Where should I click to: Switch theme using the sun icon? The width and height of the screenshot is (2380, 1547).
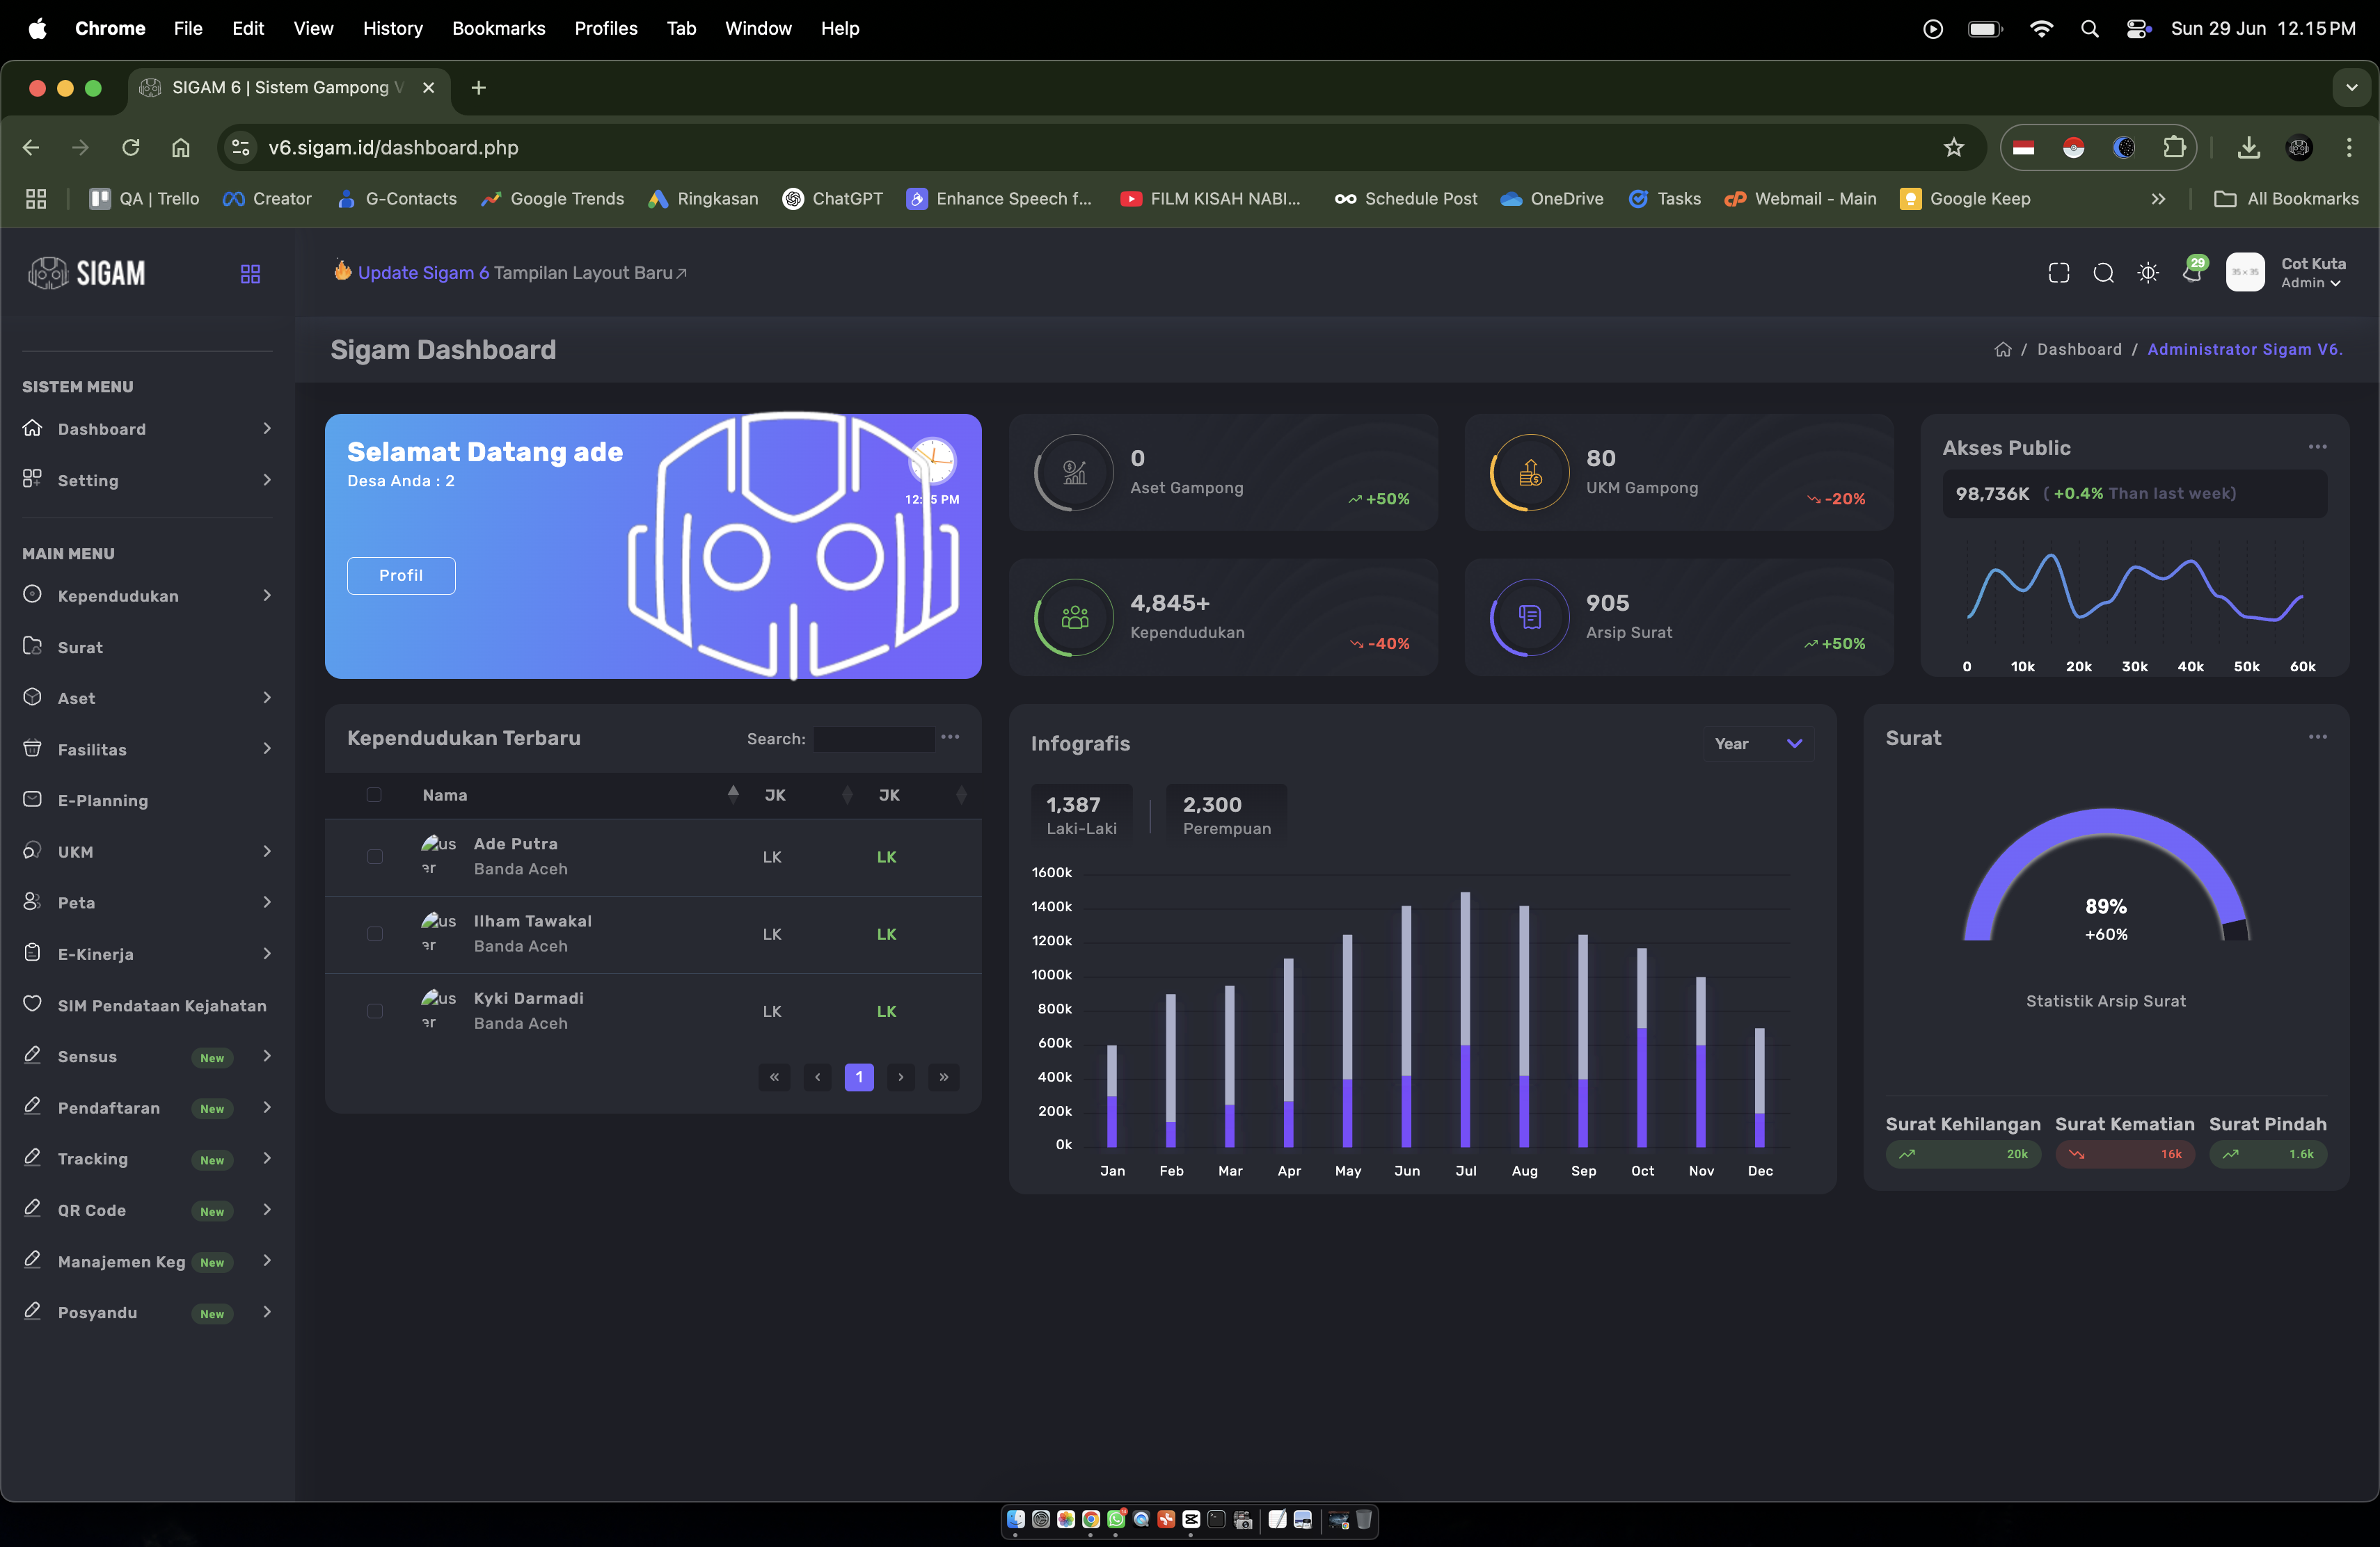click(x=2147, y=273)
